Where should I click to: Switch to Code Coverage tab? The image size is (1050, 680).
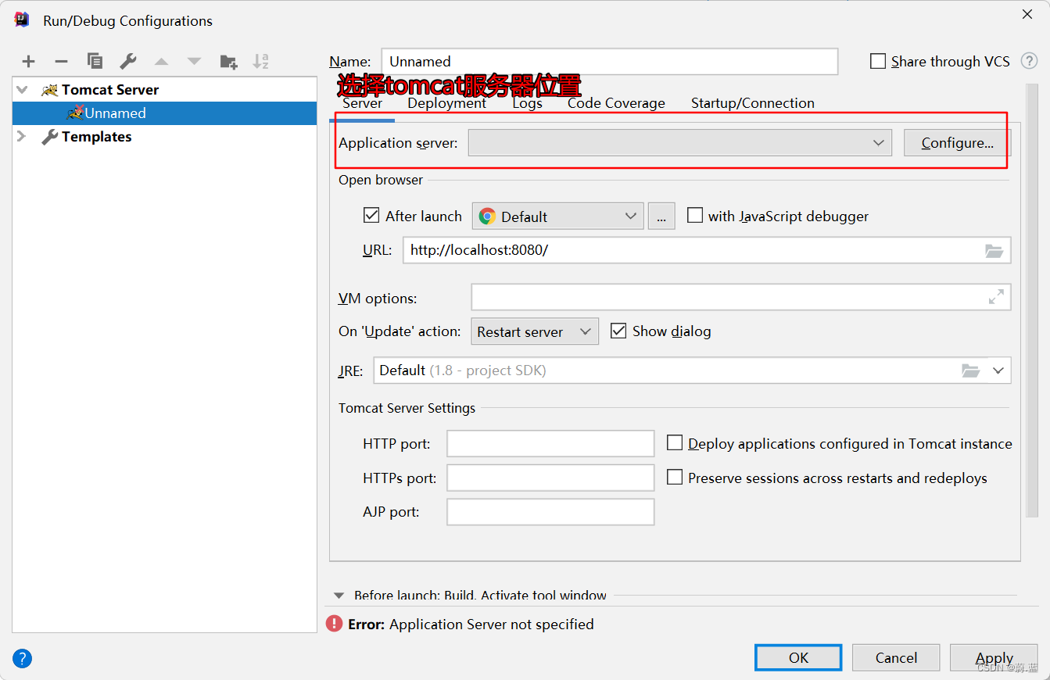[x=616, y=103]
